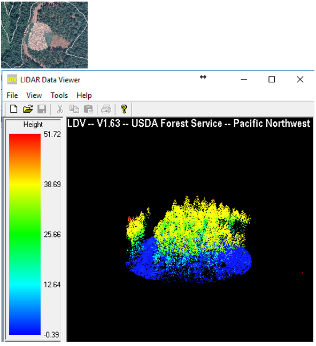Minimize the LIDAR Data Viewer window

[244, 80]
